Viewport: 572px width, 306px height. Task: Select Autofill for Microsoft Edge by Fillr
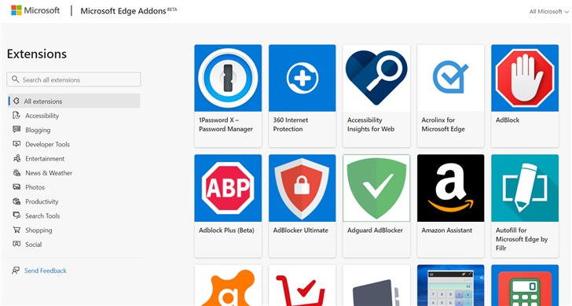(x=525, y=206)
